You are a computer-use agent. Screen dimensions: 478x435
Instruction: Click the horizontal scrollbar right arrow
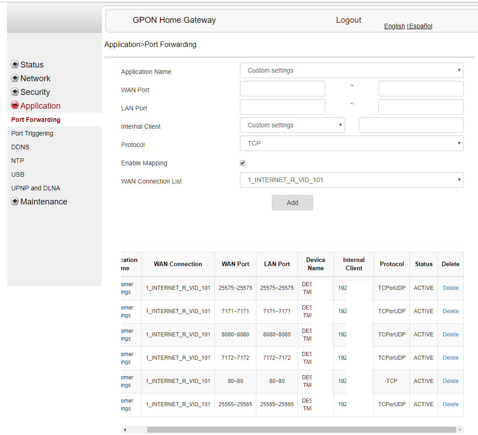coord(460,430)
